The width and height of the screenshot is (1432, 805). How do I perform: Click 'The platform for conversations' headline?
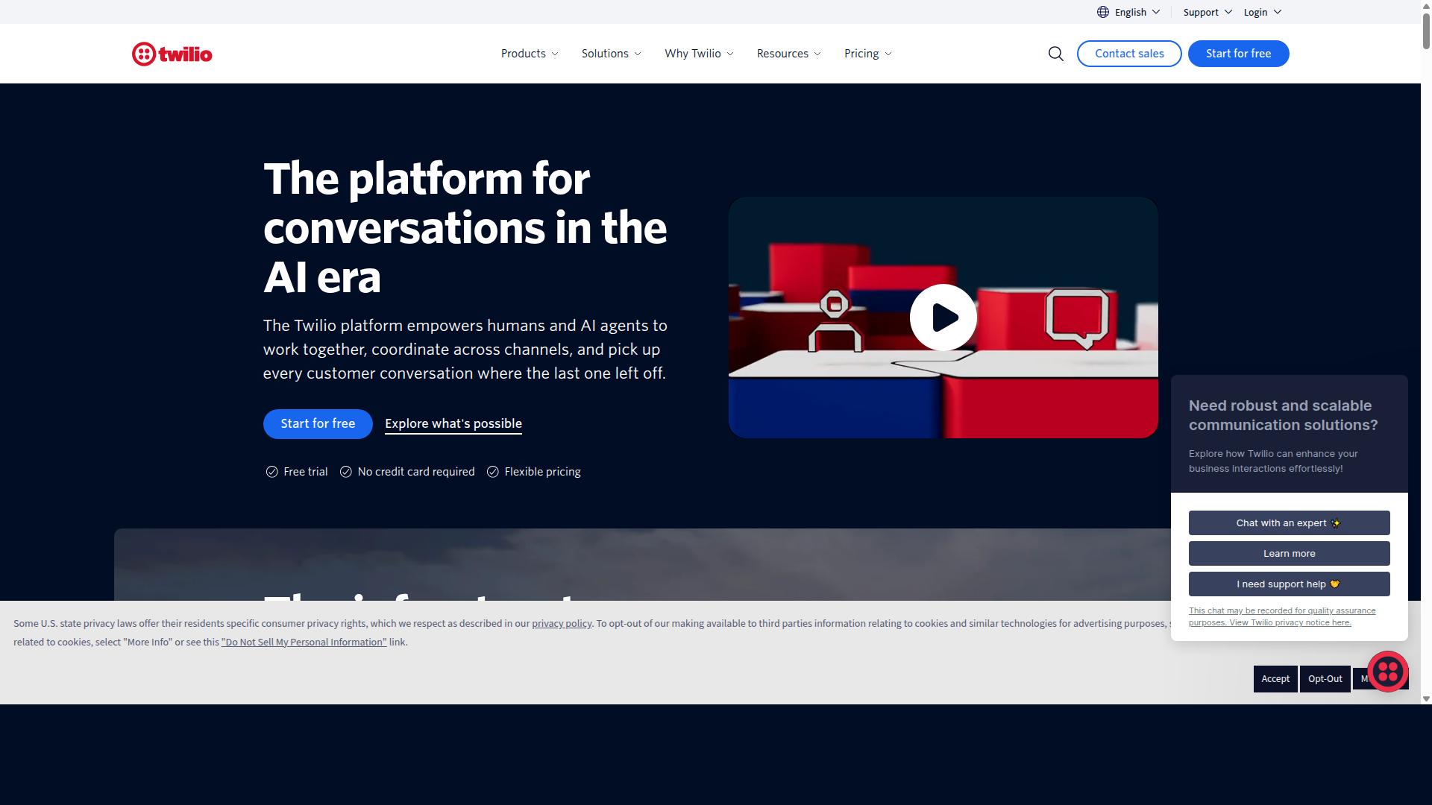pos(465,227)
